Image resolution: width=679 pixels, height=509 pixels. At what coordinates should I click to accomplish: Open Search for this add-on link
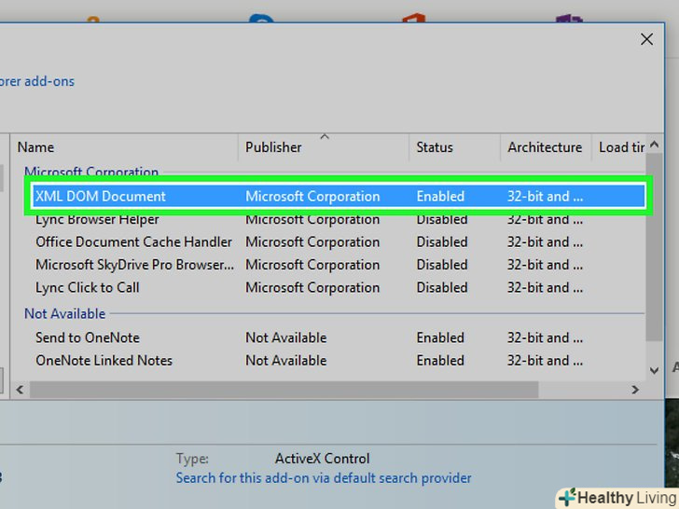(x=324, y=478)
